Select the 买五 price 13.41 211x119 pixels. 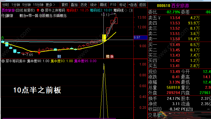click(175, 66)
